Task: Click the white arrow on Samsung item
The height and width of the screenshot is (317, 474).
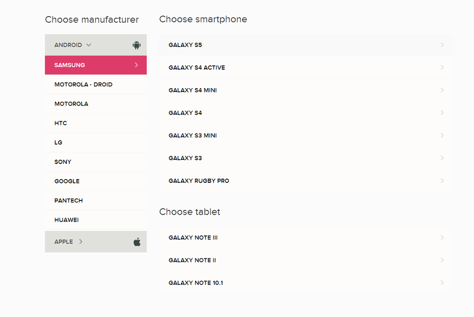Action: (x=136, y=65)
